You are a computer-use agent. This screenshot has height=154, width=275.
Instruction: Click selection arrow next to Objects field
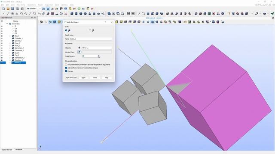click(x=79, y=47)
